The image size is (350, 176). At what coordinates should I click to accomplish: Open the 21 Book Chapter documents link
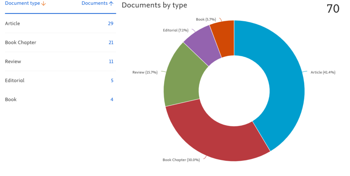(x=110, y=43)
